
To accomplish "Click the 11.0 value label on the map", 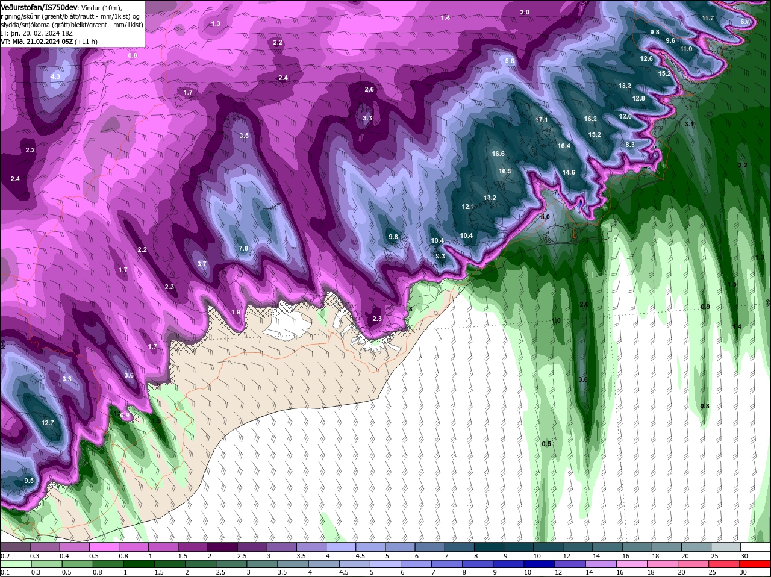I will pos(686,49).
